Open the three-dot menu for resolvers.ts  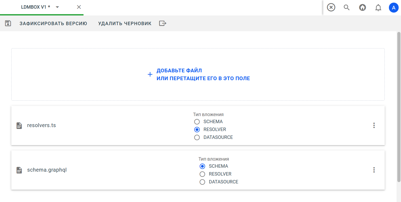[x=374, y=125]
